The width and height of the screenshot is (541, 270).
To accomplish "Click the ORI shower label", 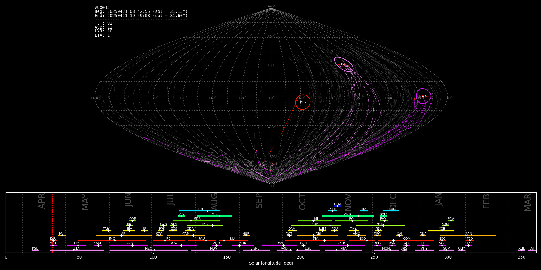I will point(318,234).
